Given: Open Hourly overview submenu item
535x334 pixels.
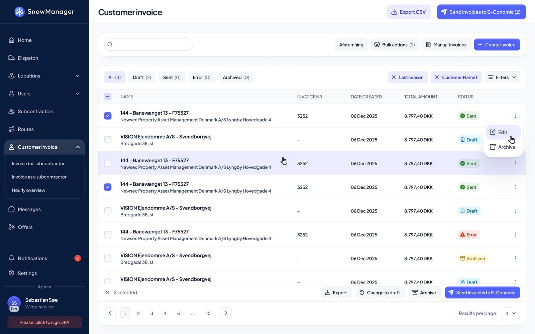Looking at the screenshot, I should pyautogui.click(x=28, y=190).
